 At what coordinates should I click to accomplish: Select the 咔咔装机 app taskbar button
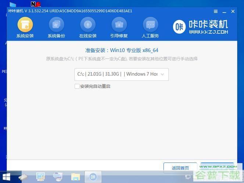pos(93,177)
